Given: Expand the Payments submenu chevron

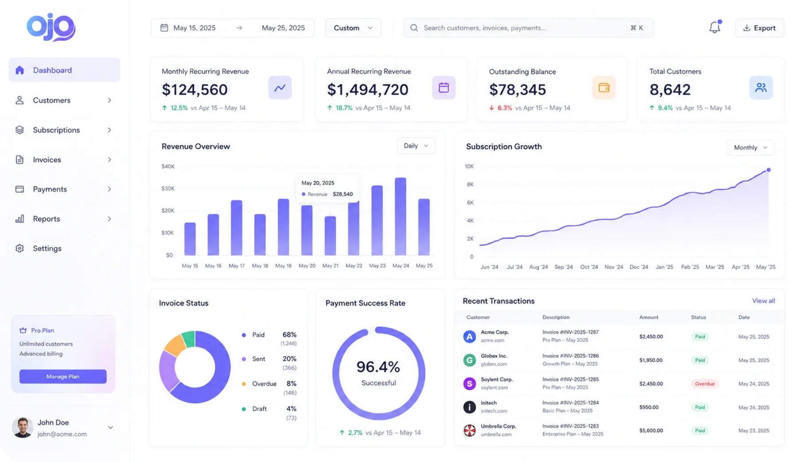Looking at the screenshot, I should point(109,189).
